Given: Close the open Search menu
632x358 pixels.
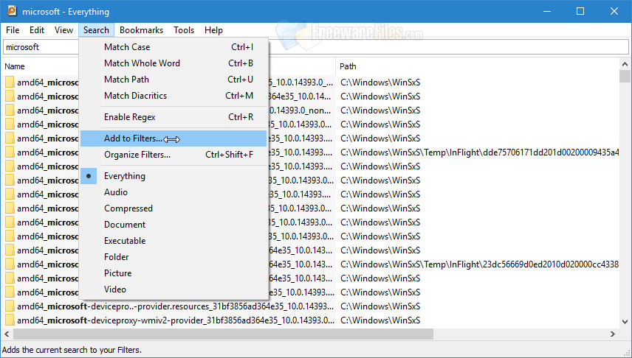Looking at the screenshot, I should [96, 30].
